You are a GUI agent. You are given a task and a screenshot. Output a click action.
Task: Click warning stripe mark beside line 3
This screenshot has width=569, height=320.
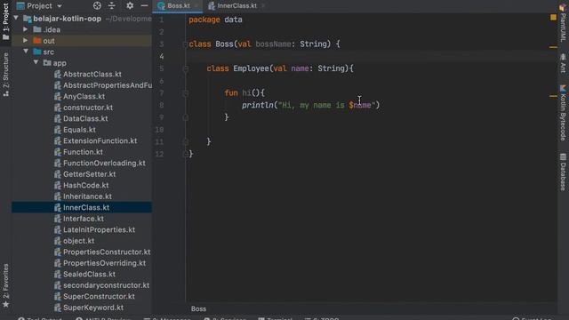point(553,47)
